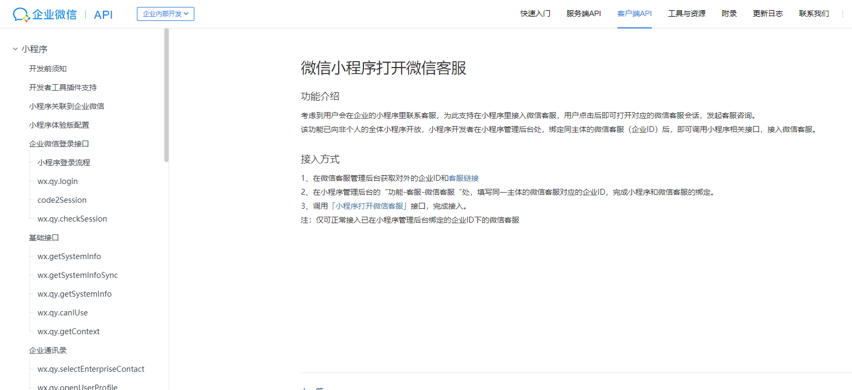Open the code2Session sidebar entry
Image resolution: width=852 pixels, height=390 pixels.
[x=62, y=200]
